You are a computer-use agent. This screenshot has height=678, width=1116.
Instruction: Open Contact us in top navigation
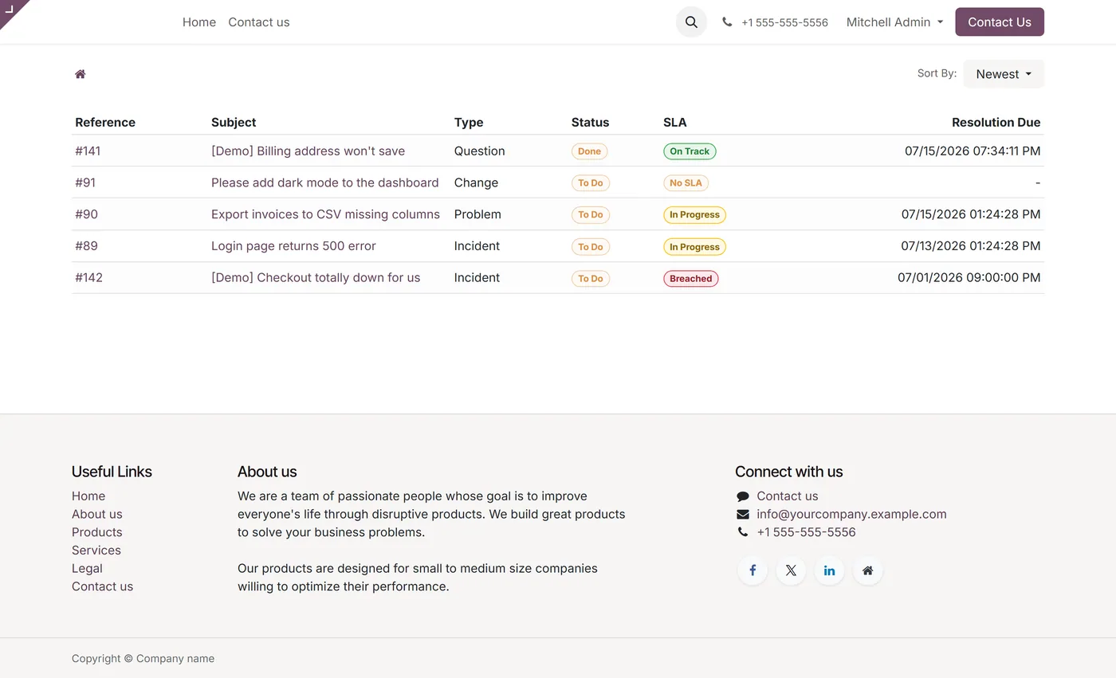(259, 22)
